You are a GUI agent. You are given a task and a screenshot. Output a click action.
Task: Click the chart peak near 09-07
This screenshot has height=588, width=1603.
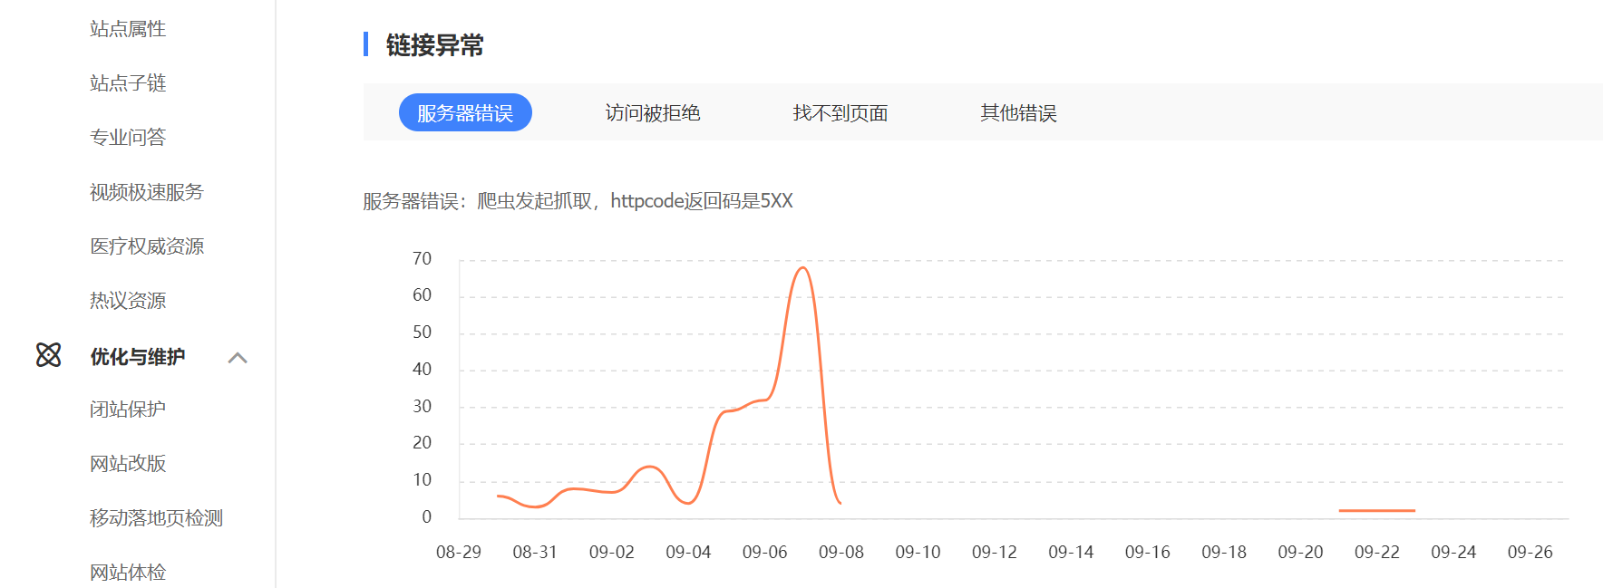(802, 268)
